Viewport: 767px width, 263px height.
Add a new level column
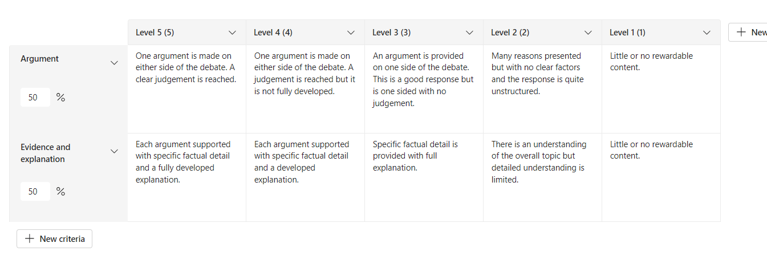pos(750,33)
